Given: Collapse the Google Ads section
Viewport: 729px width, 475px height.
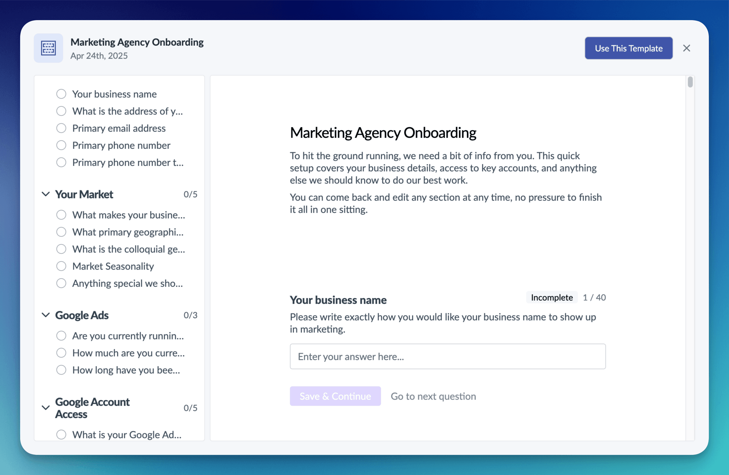Looking at the screenshot, I should pyautogui.click(x=46, y=315).
